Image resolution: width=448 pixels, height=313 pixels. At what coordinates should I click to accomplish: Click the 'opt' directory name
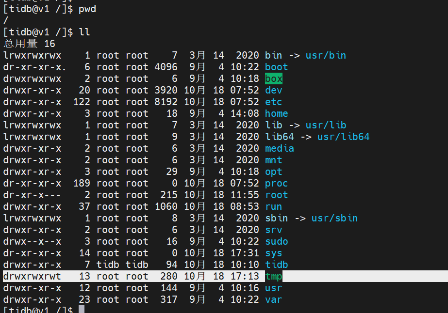[x=274, y=172]
